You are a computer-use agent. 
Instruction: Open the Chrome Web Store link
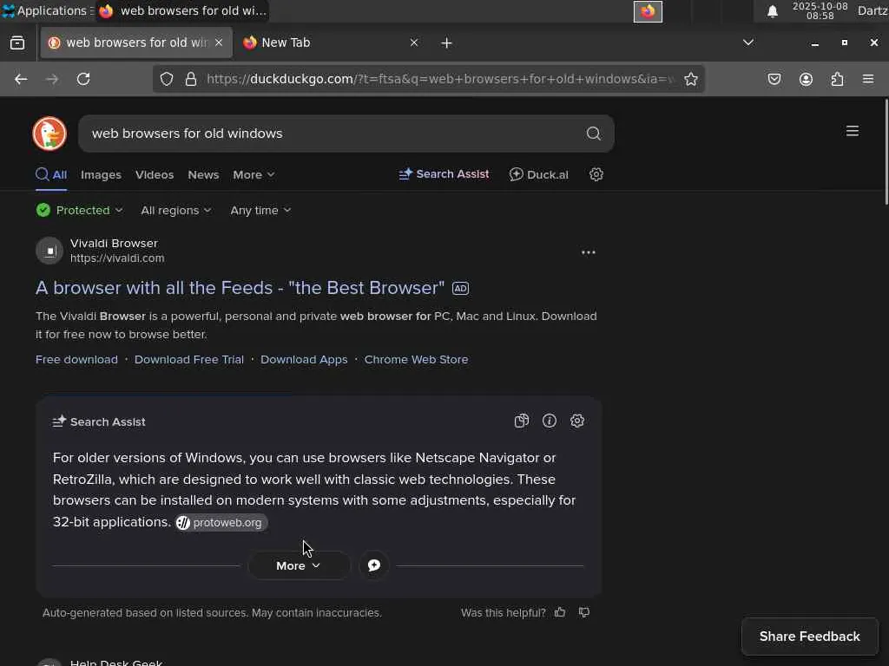(x=416, y=360)
